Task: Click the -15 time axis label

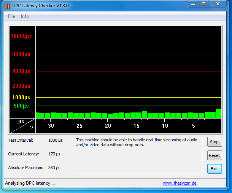Action: coord(136,126)
